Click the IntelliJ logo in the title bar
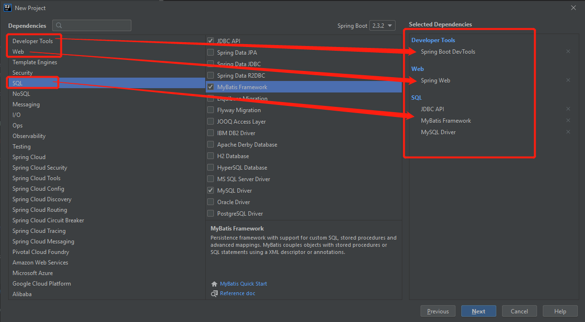This screenshot has height=322, width=585. click(x=8, y=8)
